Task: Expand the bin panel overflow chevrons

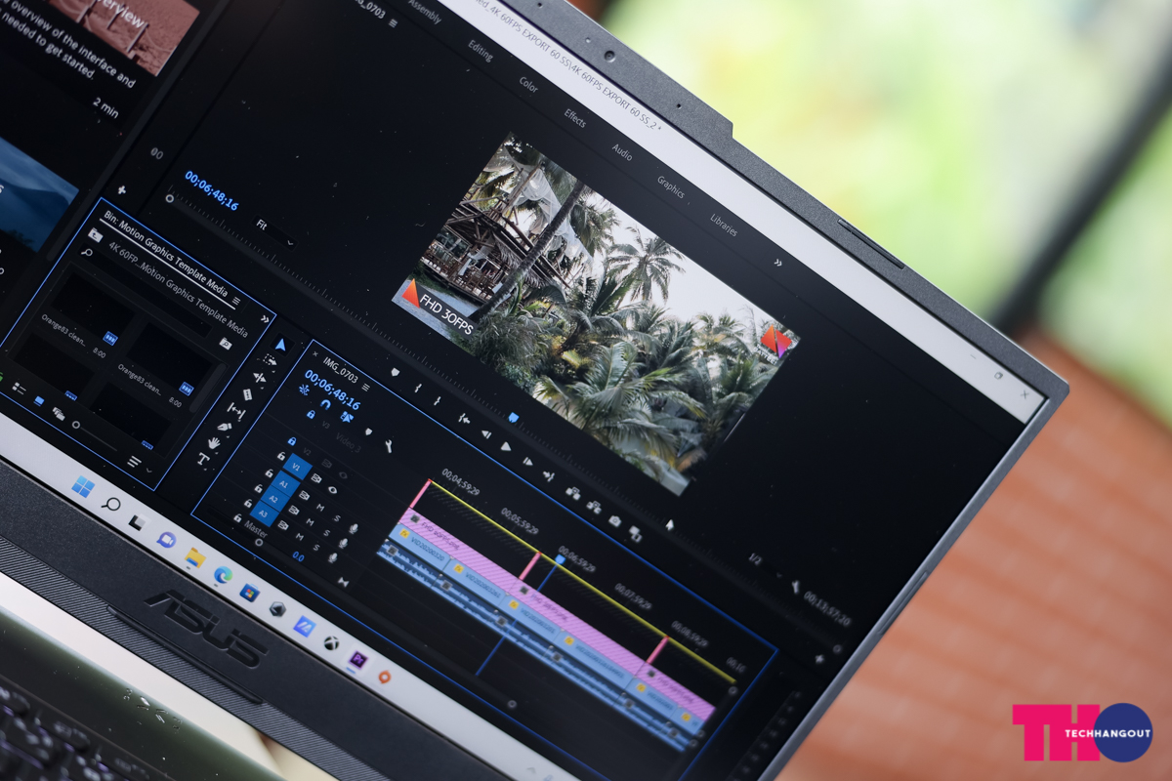Action: [x=264, y=319]
